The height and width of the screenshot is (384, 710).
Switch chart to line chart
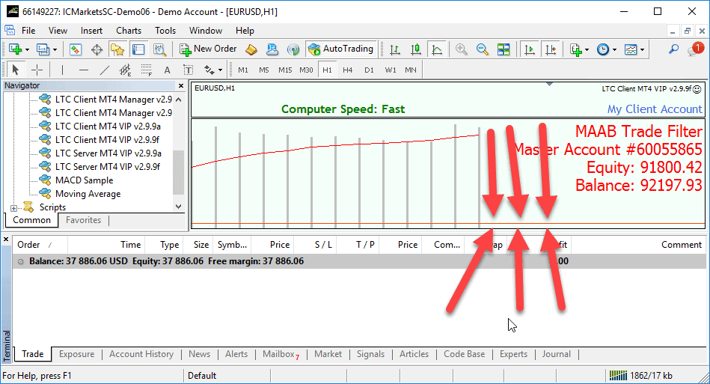[437, 49]
